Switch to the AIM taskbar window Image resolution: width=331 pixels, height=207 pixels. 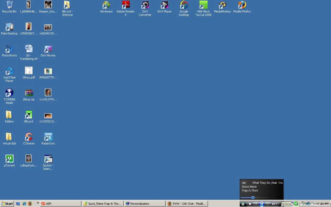pyautogui.click(x=60, y=204)
